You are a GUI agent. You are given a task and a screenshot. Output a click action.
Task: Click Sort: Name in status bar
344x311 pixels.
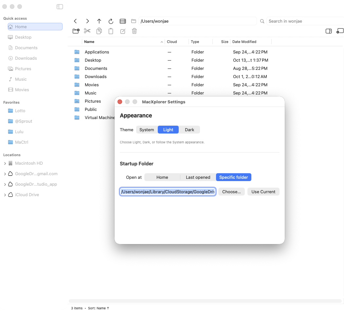pos(99,308)
